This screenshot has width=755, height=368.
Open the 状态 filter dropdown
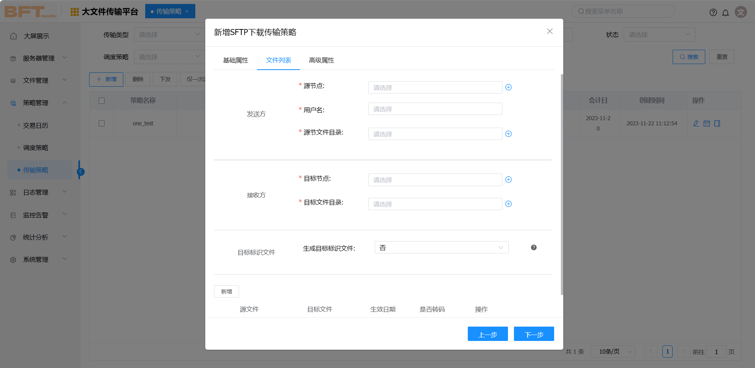click(x=659, y=35)
